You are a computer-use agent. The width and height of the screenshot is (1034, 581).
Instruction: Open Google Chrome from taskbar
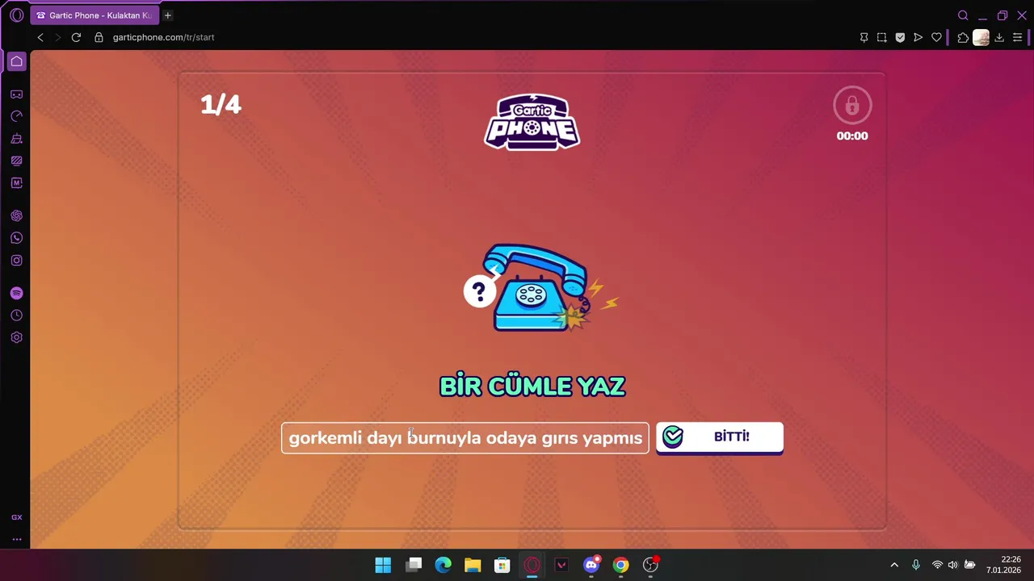pos(620,565)
